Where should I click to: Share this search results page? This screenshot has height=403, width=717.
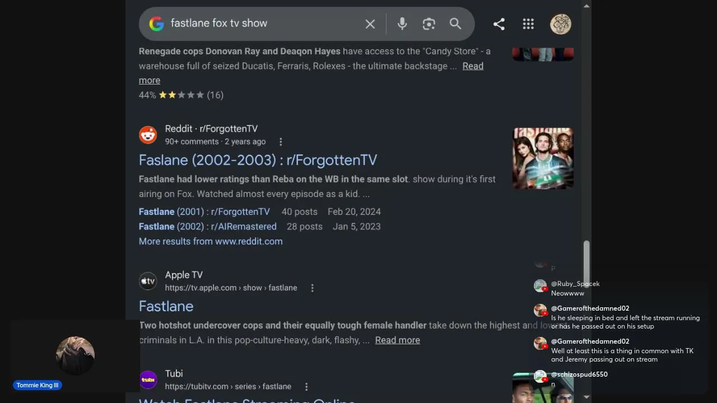pyautogui.click(x=499, y=24)
